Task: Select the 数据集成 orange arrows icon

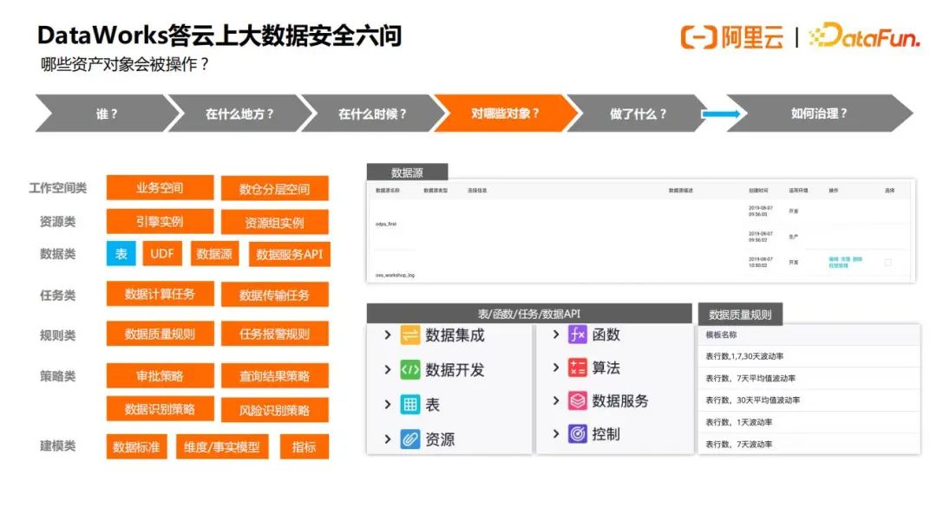Action: (410, 334)
